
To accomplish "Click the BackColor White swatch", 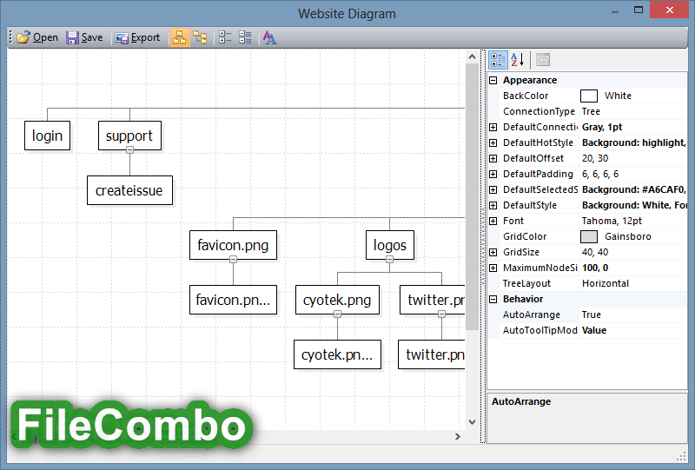I will tap(589, 96).
